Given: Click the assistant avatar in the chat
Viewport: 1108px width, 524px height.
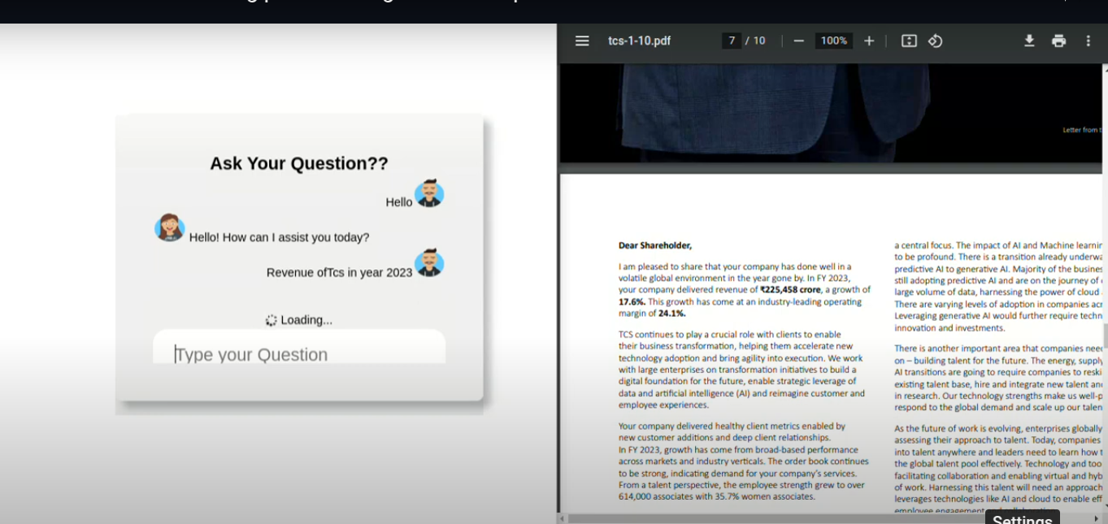Looking at the screenshot, I should pyautogui.click(x=170, y=227).
